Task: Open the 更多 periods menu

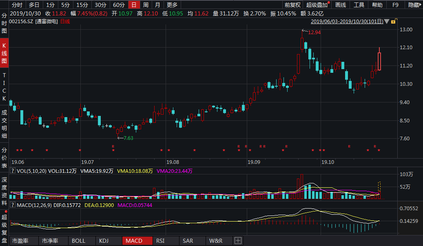Action: click(172, 5)
